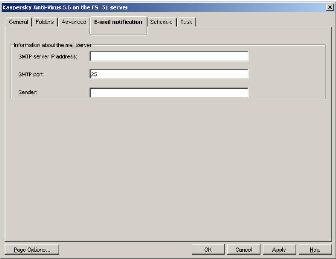The width and height of the screenshot is (336, 259).
Task: Open the Folders tab
Action: [x=44, y=21]
